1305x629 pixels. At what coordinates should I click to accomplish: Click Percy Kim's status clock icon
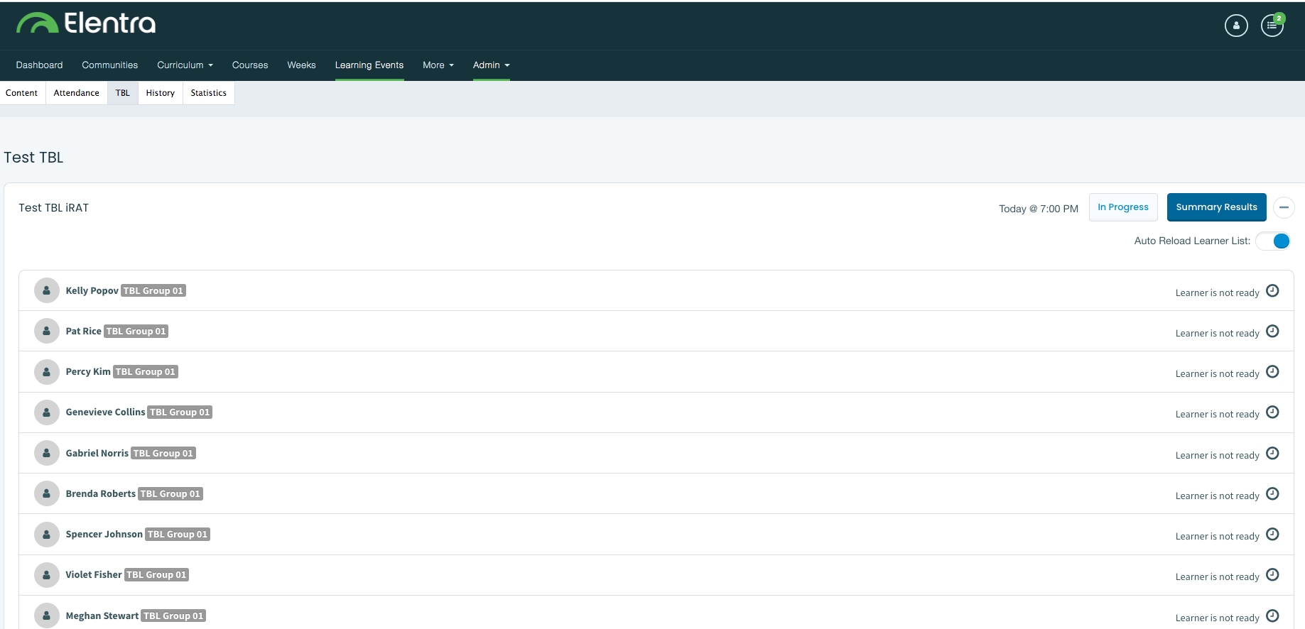coord(1272,372)
